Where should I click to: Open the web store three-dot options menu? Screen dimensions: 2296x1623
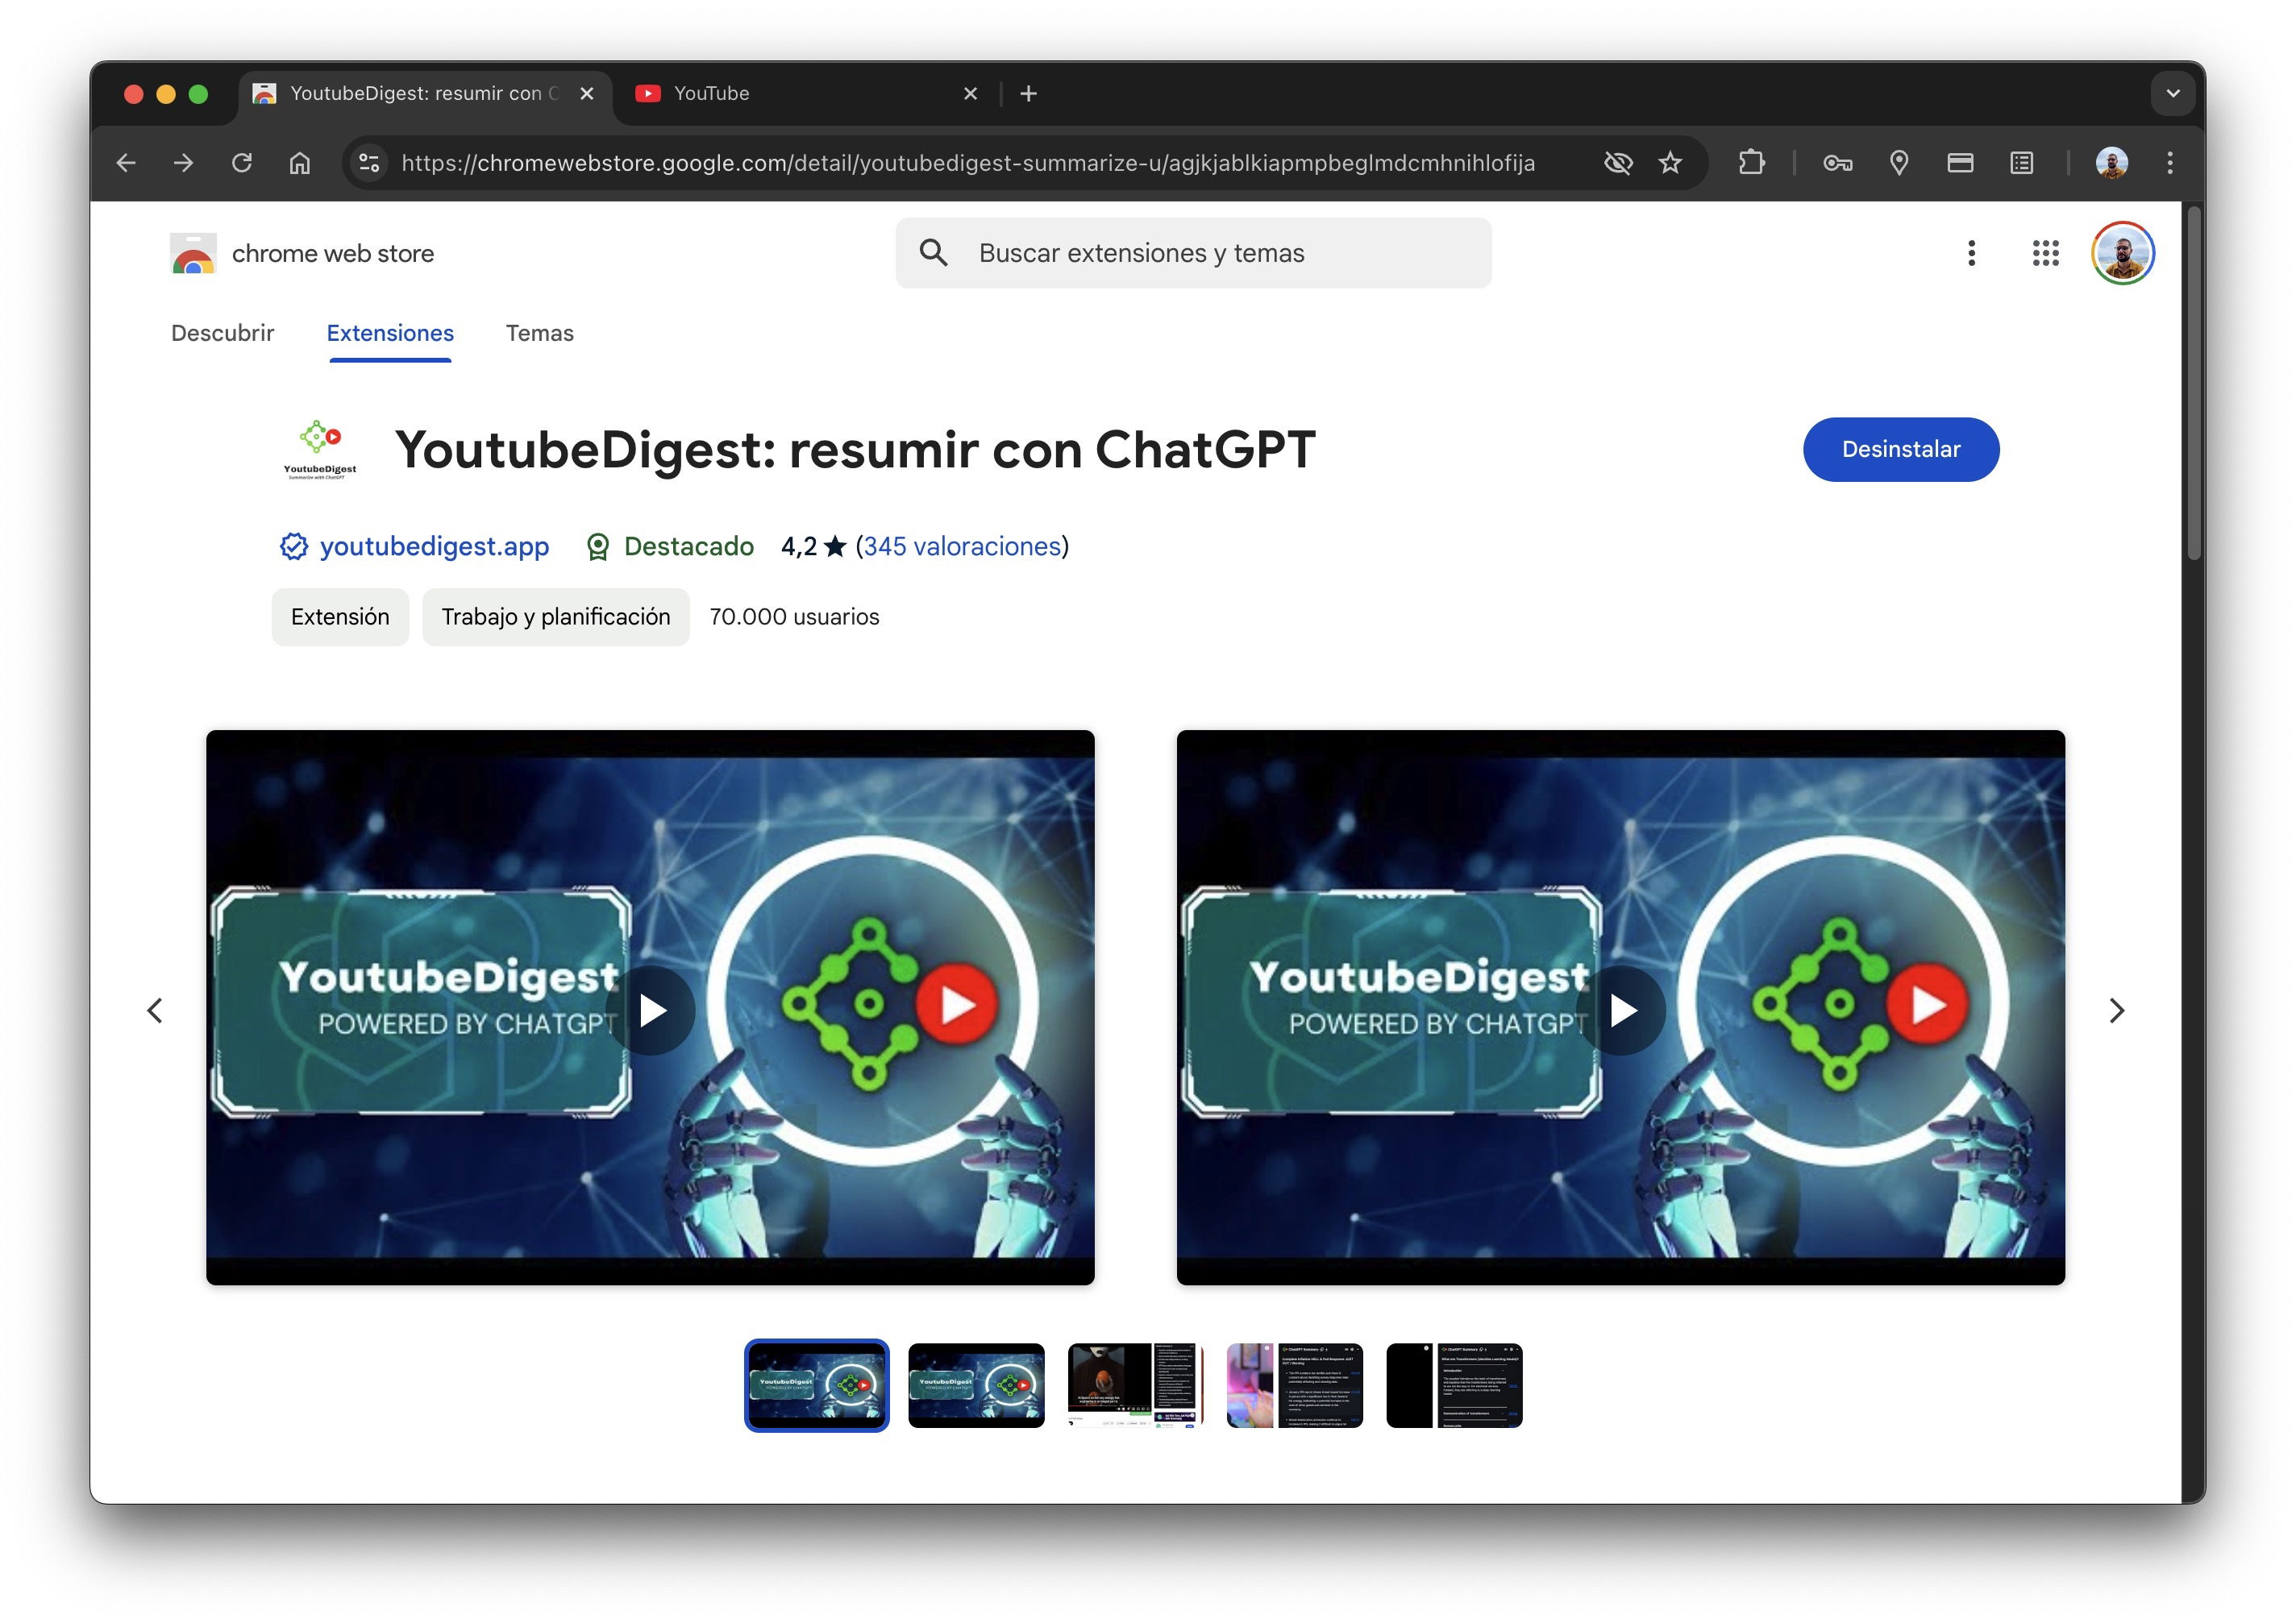pyautogui.click(x=1971, y=253)
